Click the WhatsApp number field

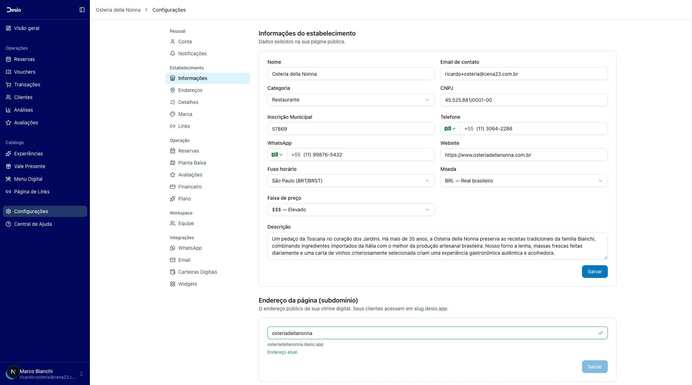[x=360, y=155]
